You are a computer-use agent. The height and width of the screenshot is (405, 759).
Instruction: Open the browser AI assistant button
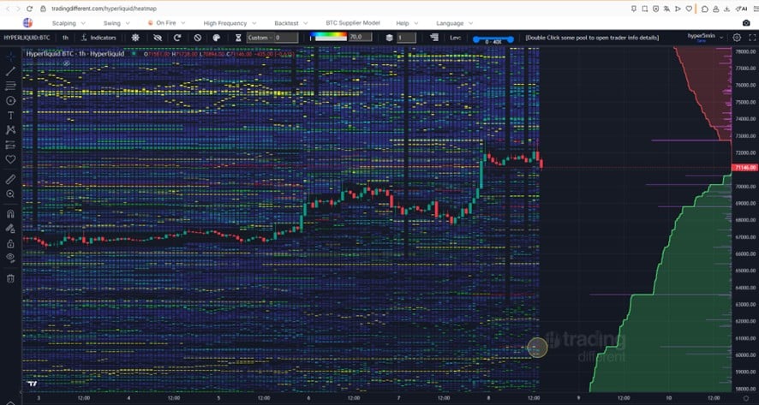point(741,9)
